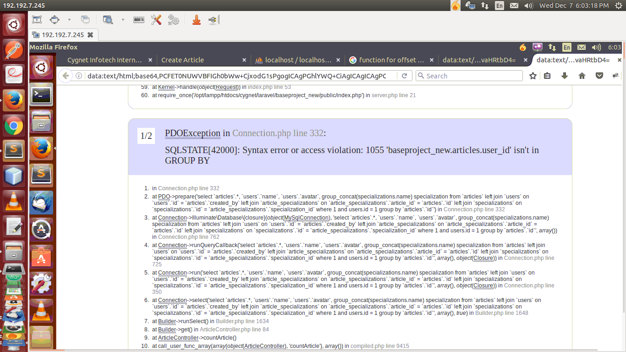The image size is (626, 352).
Task: Click the clock Wed Dec 7 6:03:18 PM
Action: (x=574, y=5)
